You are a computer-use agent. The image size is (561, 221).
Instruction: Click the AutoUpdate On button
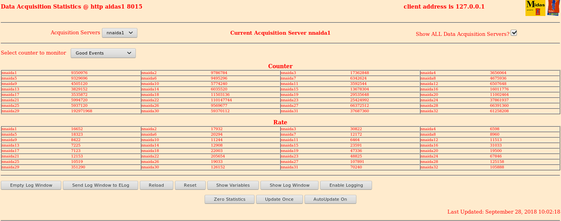click(x=330, y=199)
